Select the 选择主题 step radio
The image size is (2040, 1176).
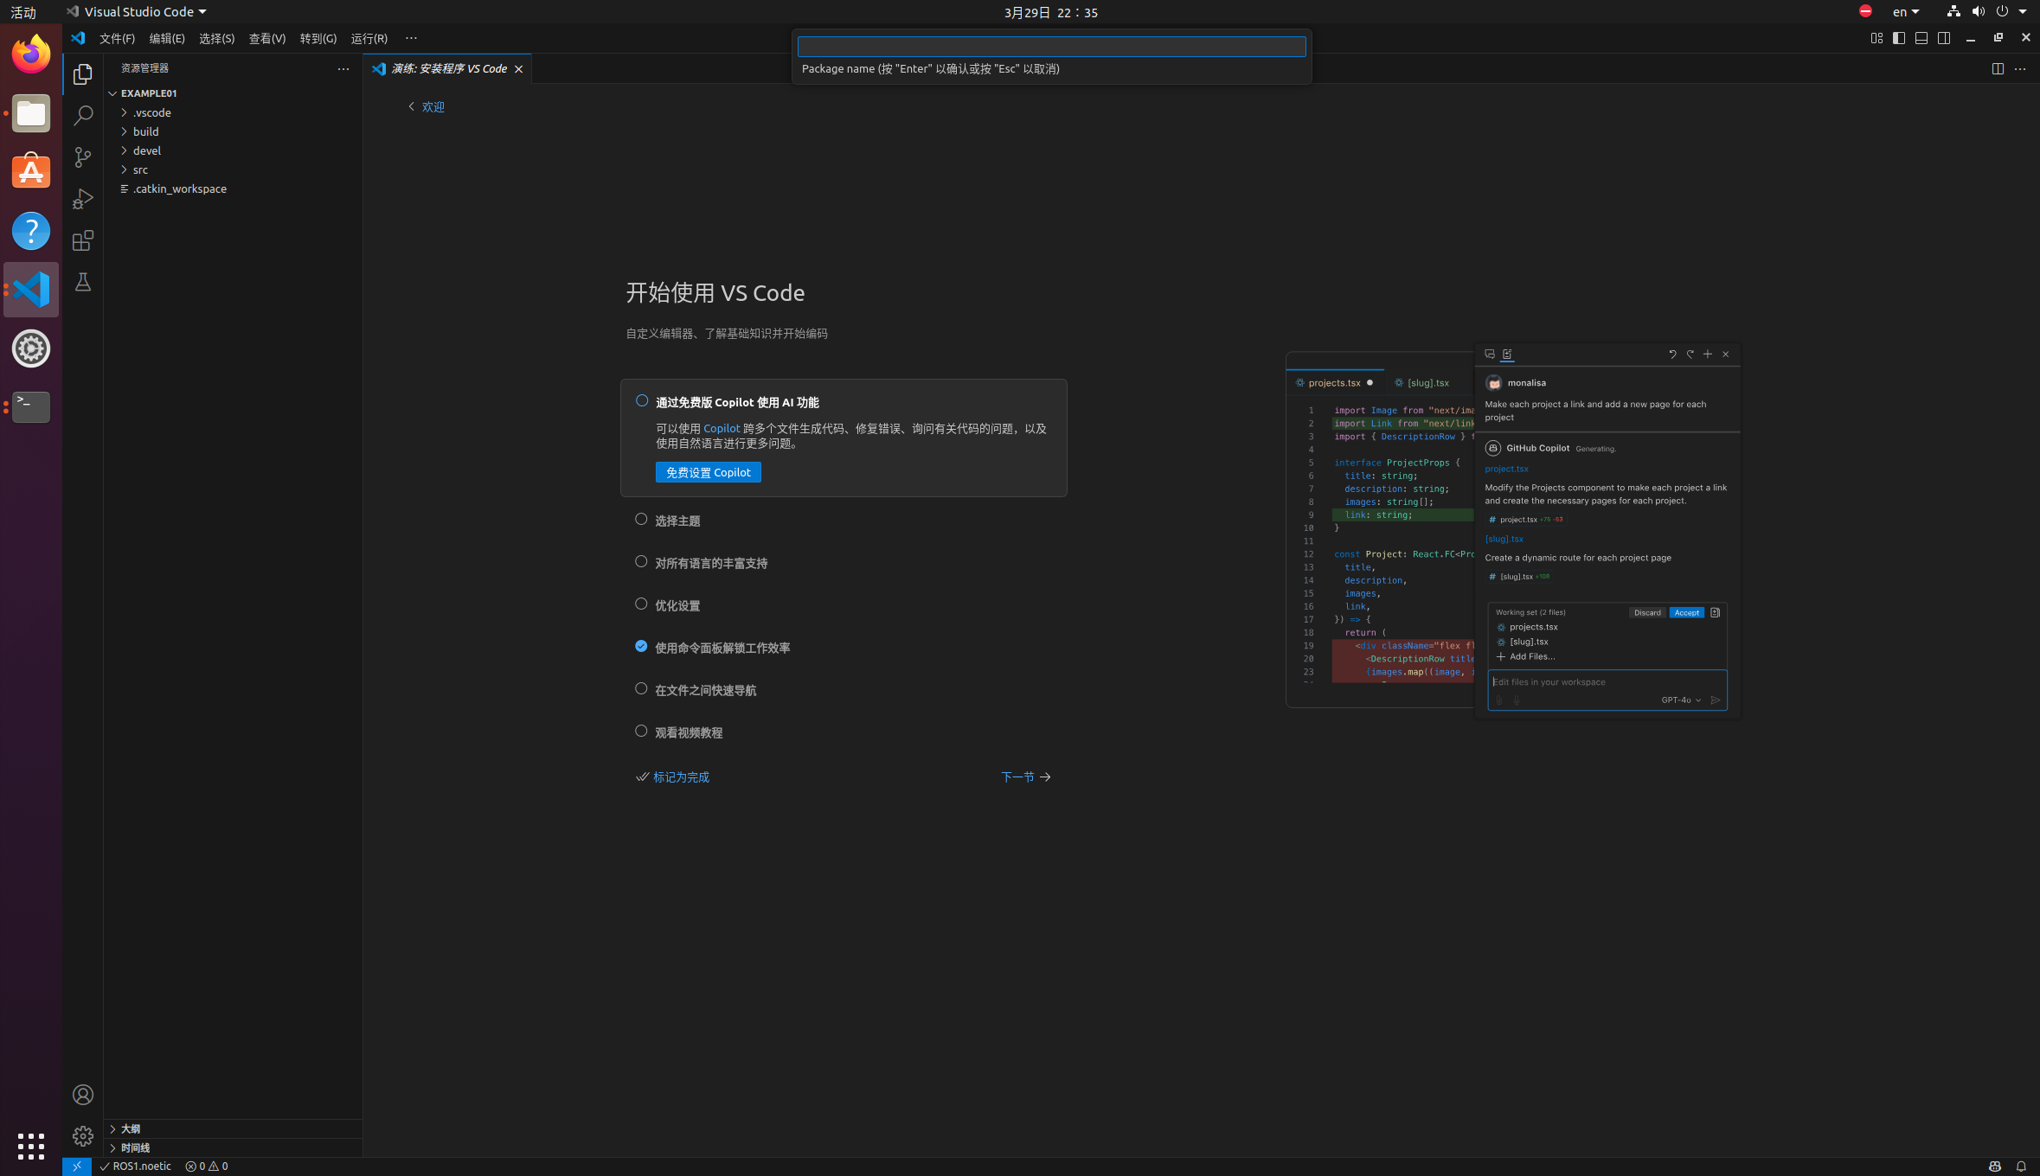(x=641, y=520)
